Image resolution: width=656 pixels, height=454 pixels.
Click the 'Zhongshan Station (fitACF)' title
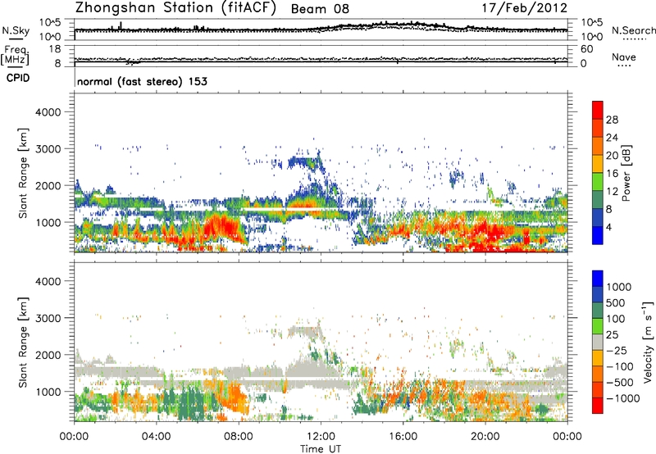[175, 8]
